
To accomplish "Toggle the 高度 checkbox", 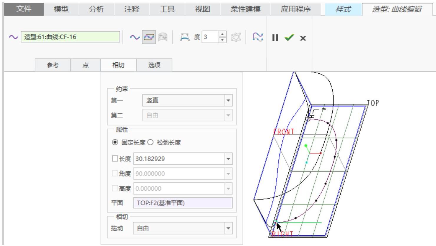I will pos(115,189).
